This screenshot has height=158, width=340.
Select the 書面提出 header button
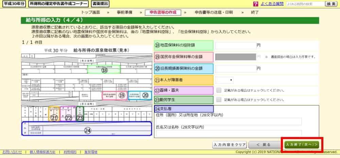[100, 4]
